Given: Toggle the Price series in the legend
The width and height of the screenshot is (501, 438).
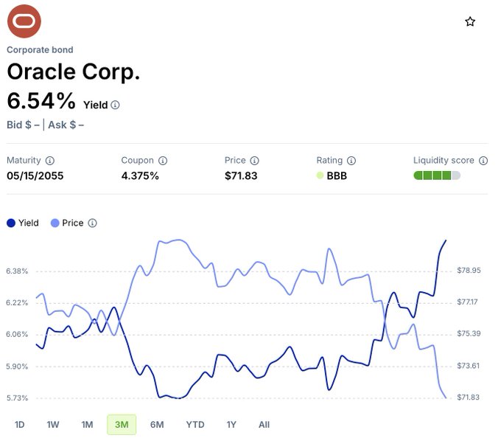Looking at the screenshot, I should (x=67, y=223).
